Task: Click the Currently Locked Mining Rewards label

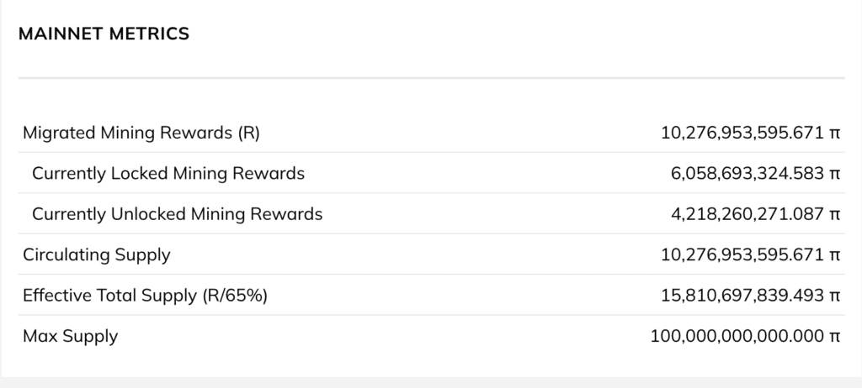Action: coord(168,174)
